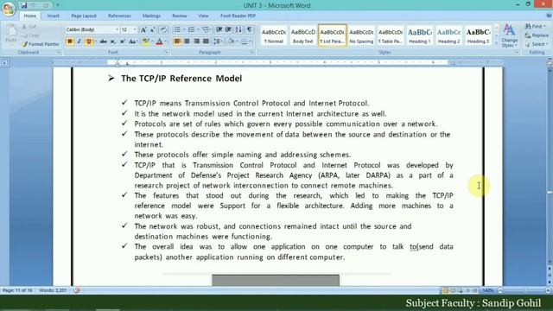
Task: Click the Change Styles button
Action: pyautogui.click(x=509, y=35)
